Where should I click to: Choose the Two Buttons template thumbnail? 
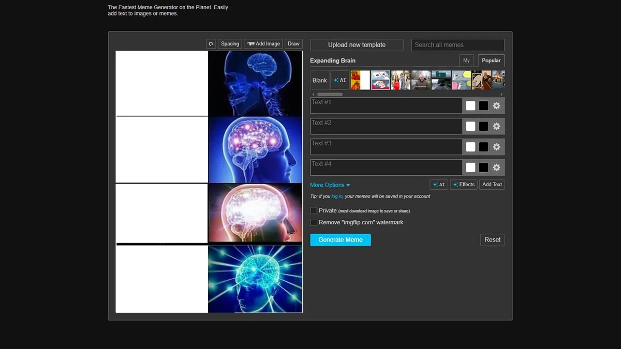[380, 80]
